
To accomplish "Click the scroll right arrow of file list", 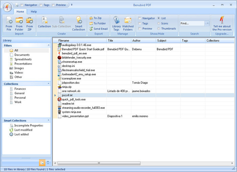I will pos(232,163).
